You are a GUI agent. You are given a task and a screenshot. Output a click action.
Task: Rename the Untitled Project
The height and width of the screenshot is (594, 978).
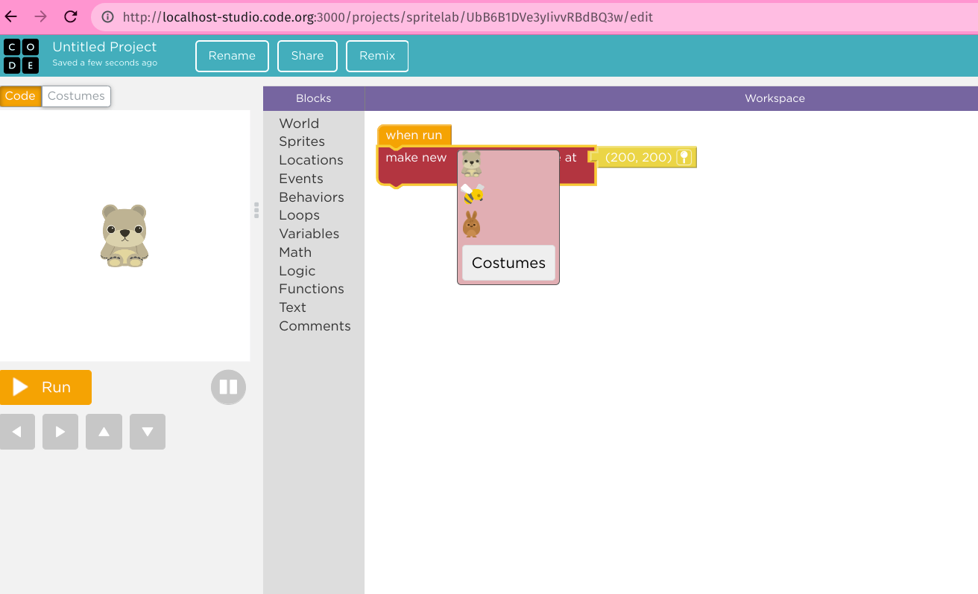[232, 55]
